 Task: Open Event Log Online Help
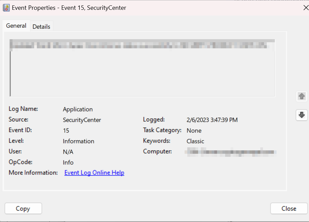94,172
